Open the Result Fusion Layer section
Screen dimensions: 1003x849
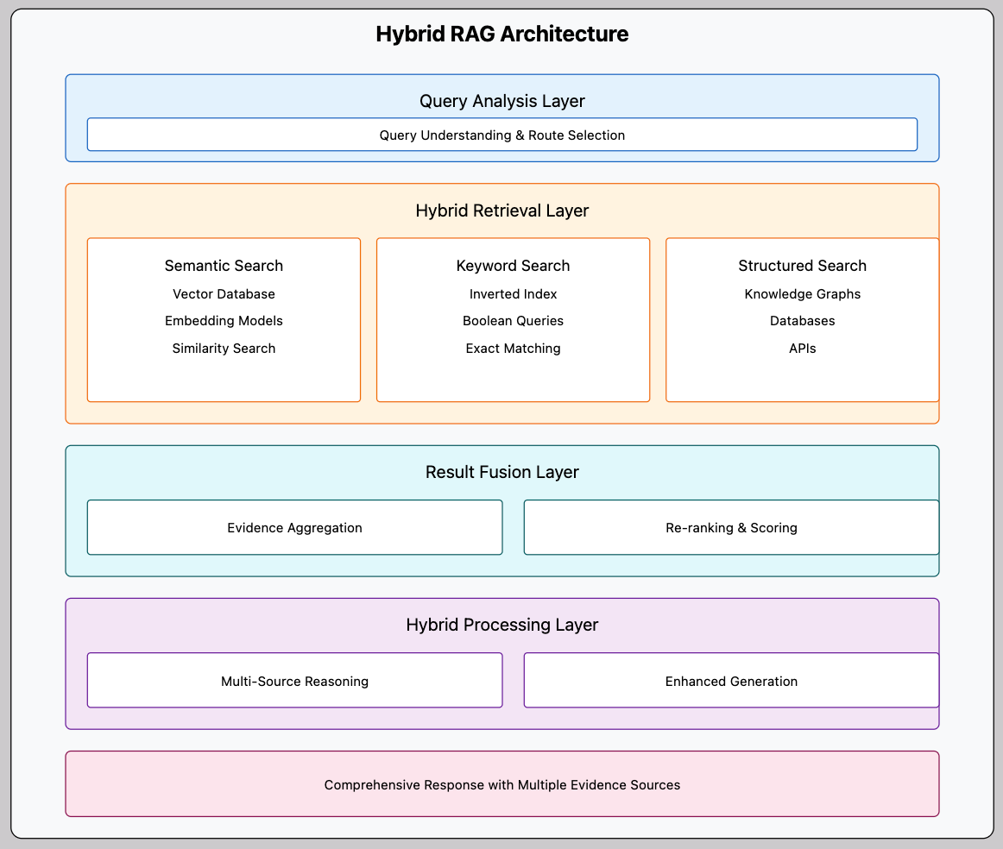[501, 472]
